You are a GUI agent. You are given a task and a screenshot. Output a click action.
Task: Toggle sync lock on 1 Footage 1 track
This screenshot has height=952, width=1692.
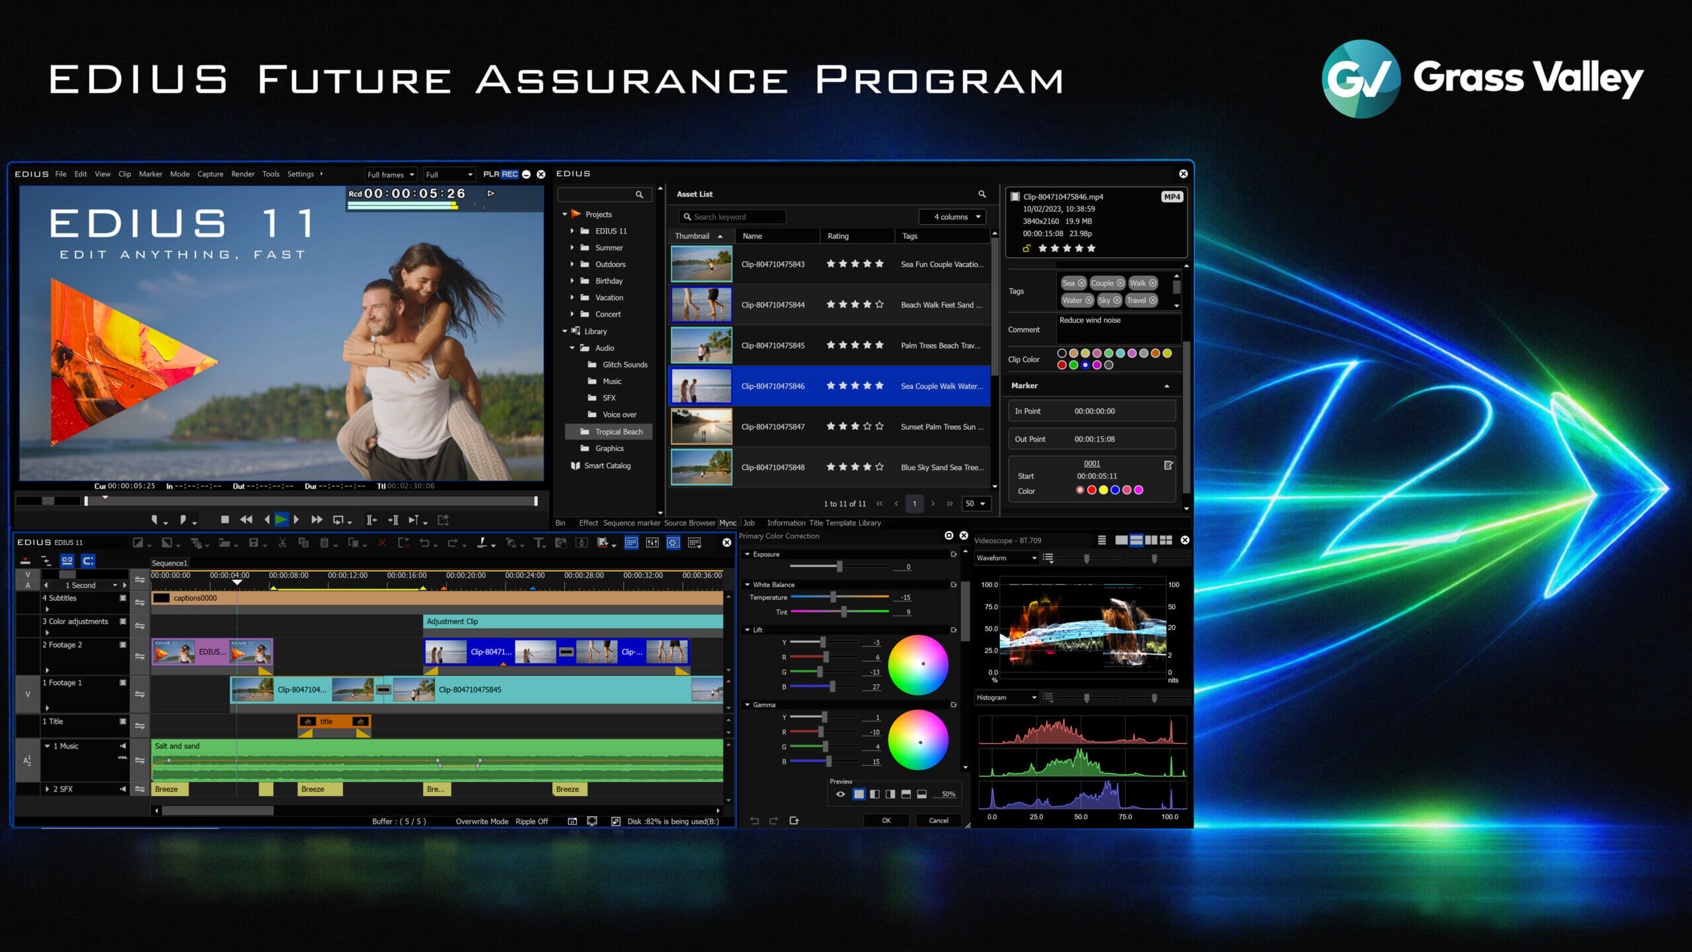pyautogui.click(x=139, y=694)
